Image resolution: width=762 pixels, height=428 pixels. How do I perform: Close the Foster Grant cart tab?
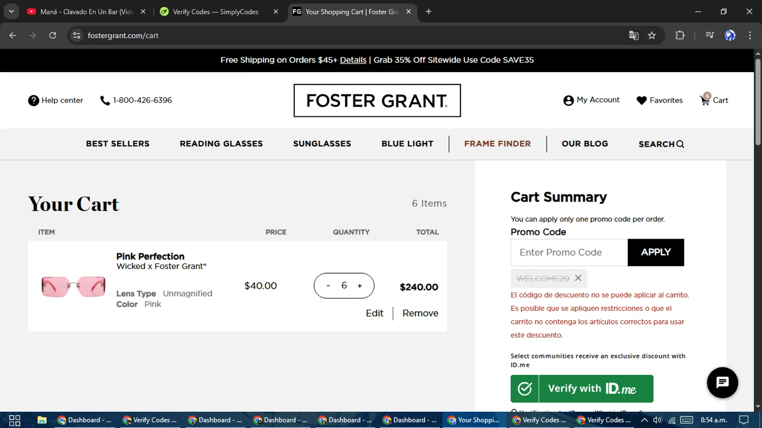408,11
